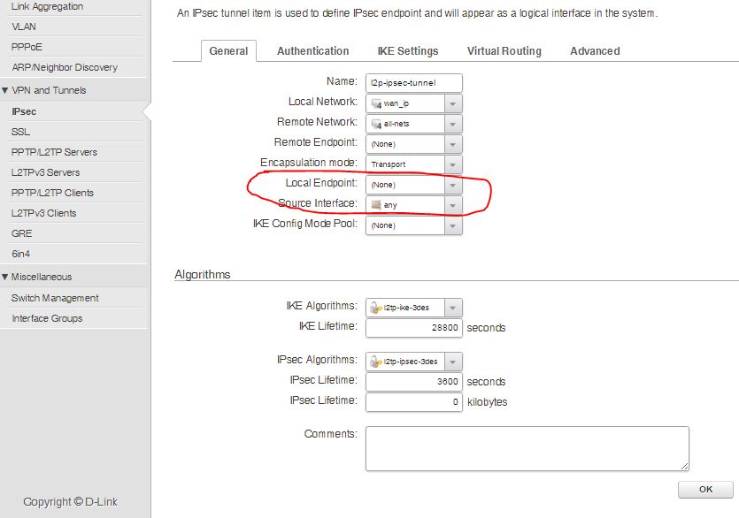Click the OK button
739x518 pixels.
click(x=705, y=490)
